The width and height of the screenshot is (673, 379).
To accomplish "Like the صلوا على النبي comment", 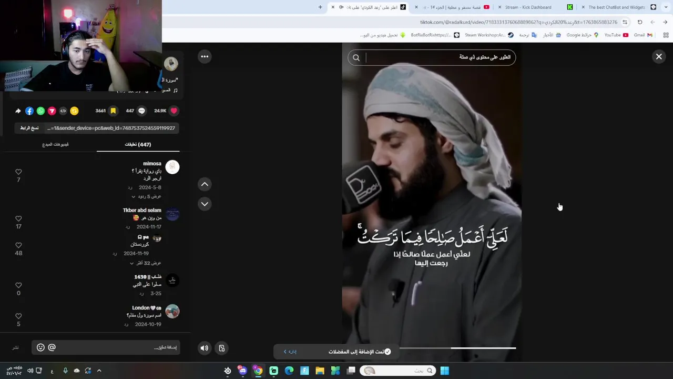I will tap(18, 285).
